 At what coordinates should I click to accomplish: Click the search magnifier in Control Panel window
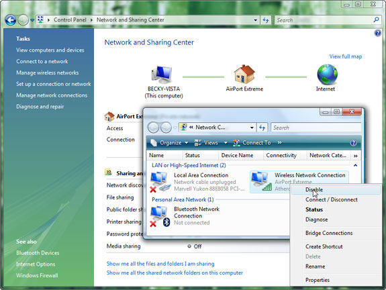point(376,19)
